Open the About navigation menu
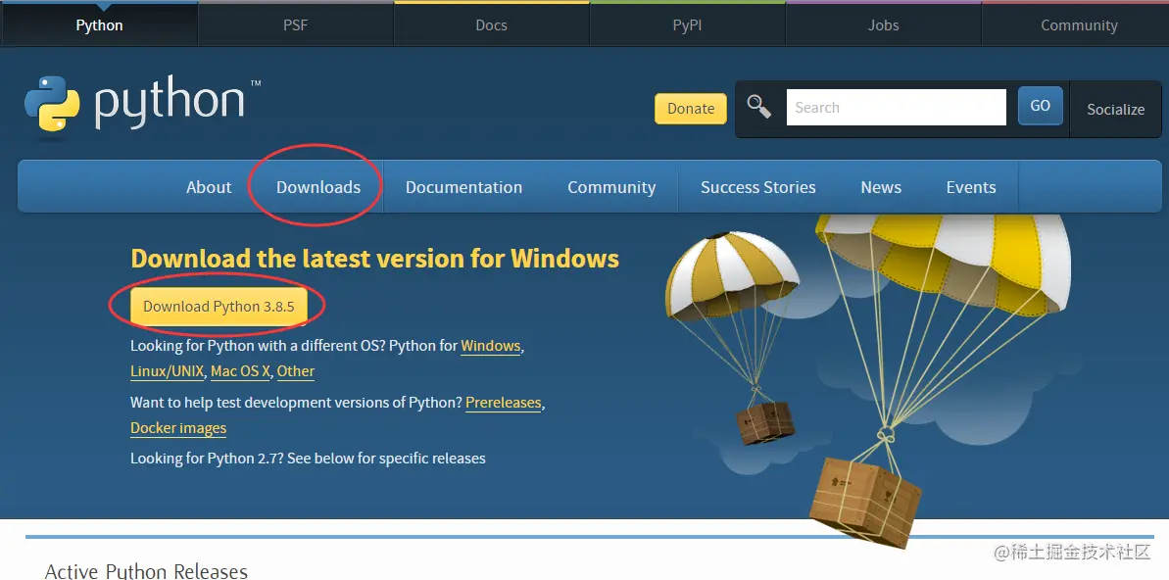The width and height of the screenshot is (1169, 580). (209, 187)
